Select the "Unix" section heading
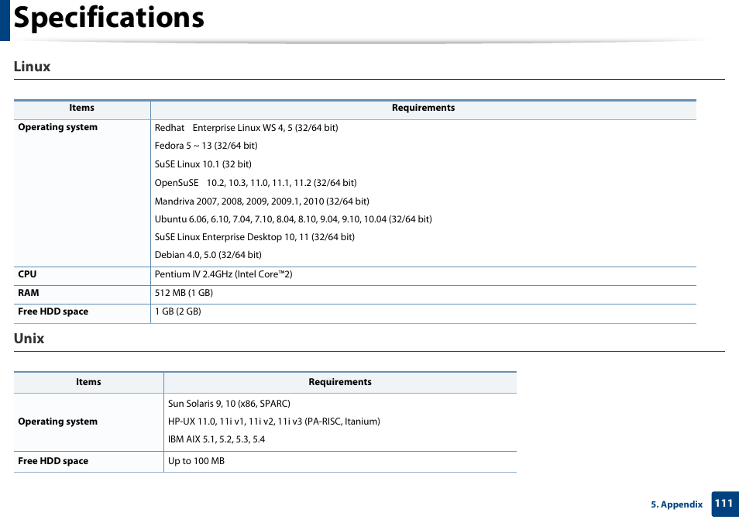 (29, 339)
